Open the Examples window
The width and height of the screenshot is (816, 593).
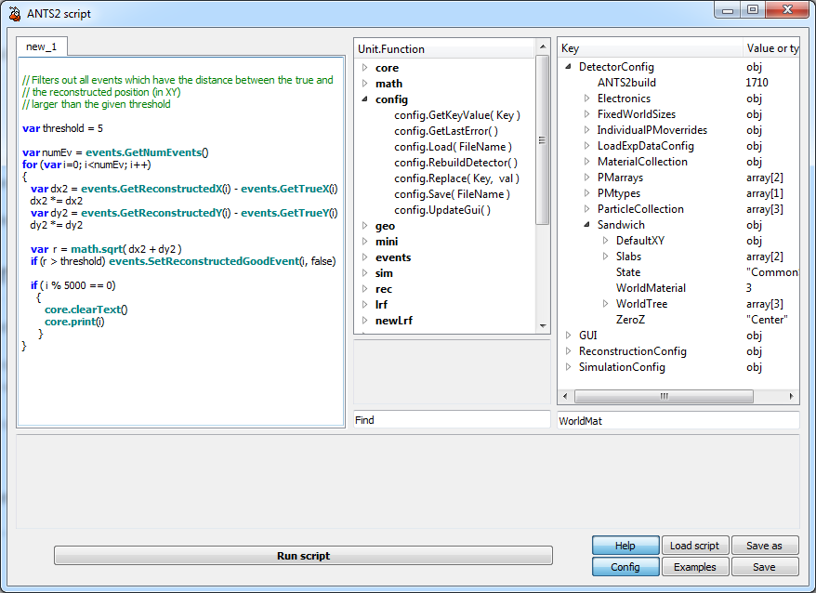point(694,567)
